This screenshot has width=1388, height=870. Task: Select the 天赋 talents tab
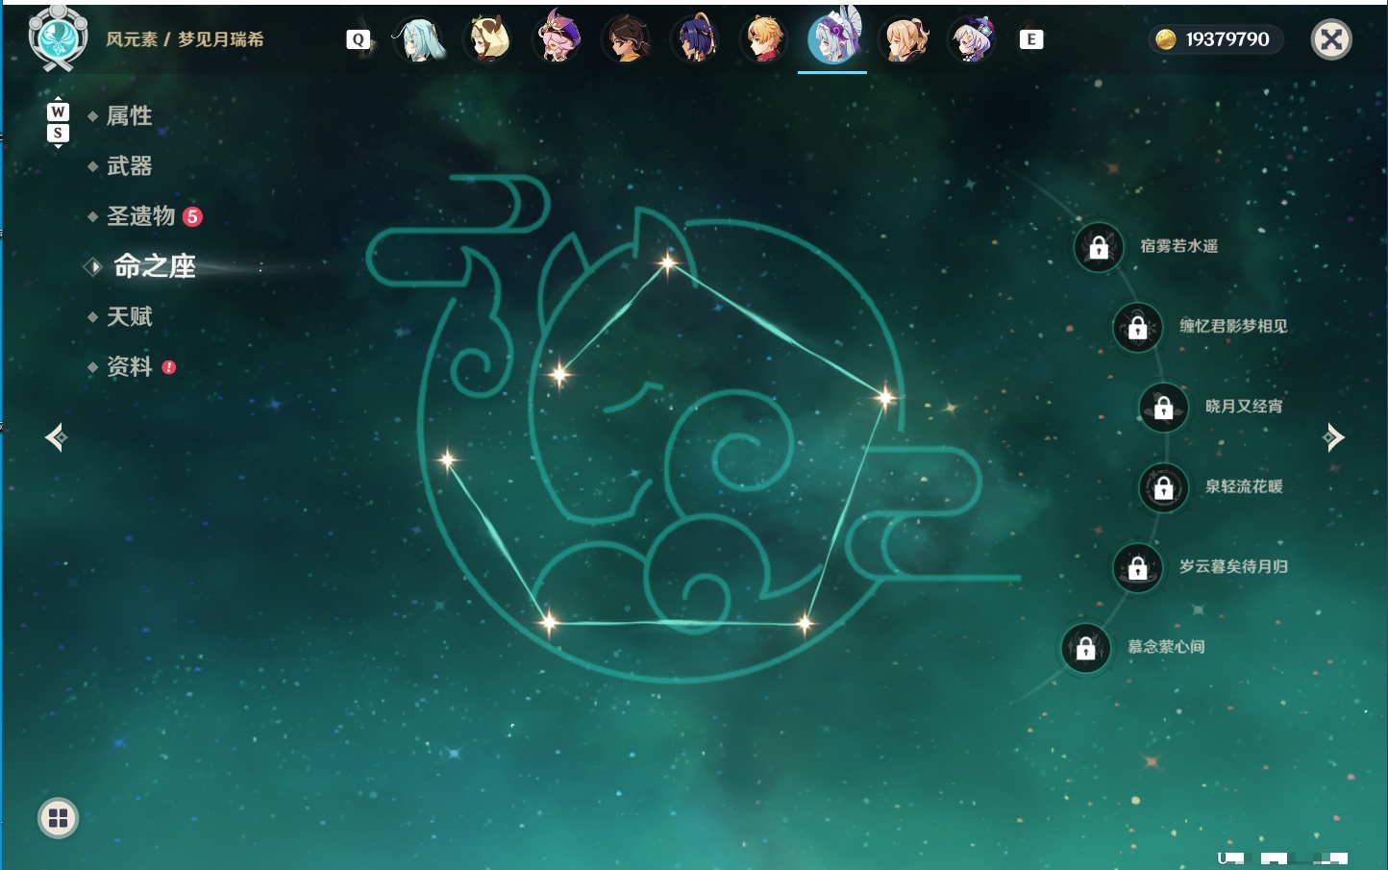(129, 316)
